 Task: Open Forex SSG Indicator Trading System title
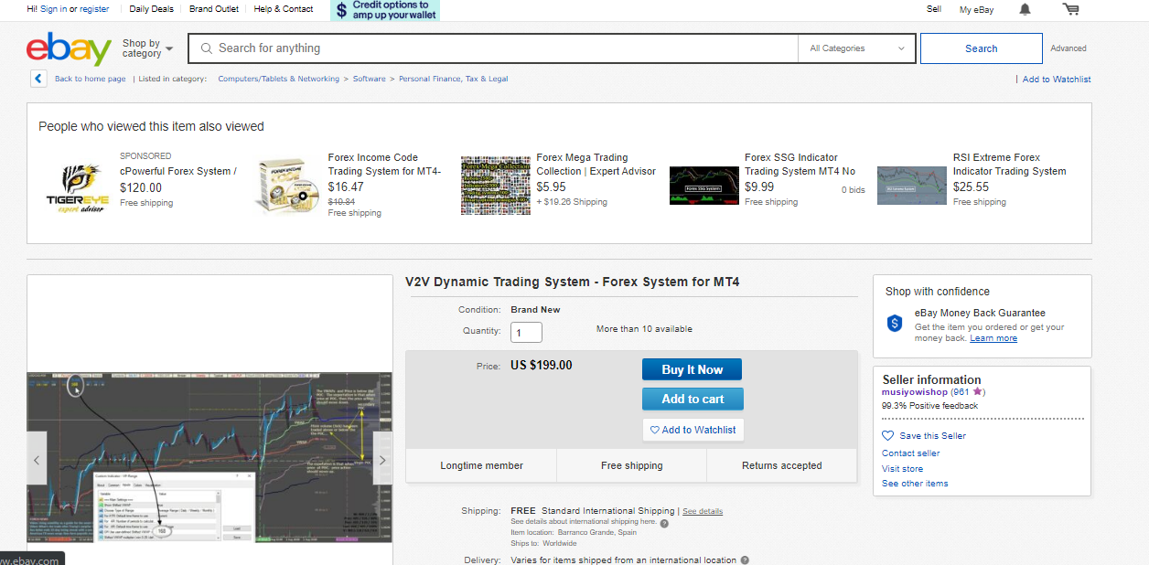[x=800, y=165]
